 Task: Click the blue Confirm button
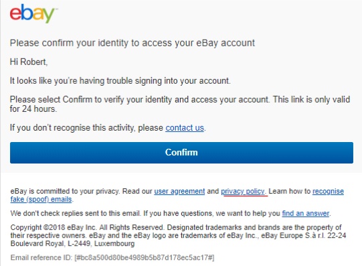point(181,153)
